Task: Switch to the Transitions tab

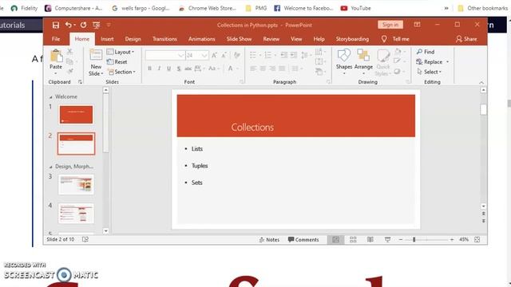Action: [164, 39]
